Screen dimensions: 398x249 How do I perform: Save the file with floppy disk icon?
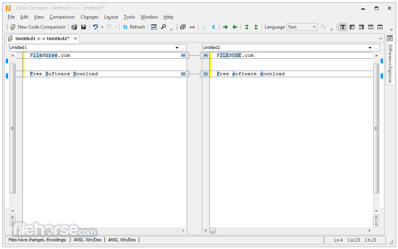[84, 27]
